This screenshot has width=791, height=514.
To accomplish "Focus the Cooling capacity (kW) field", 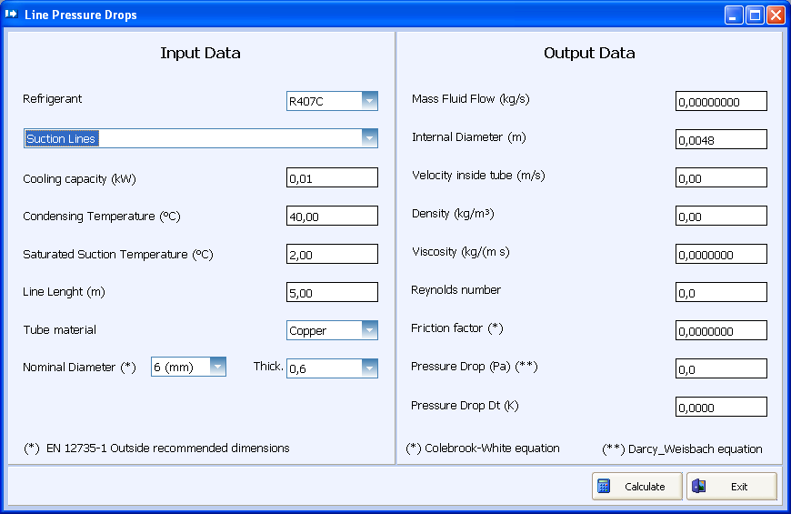I will (x=332, y=177).
